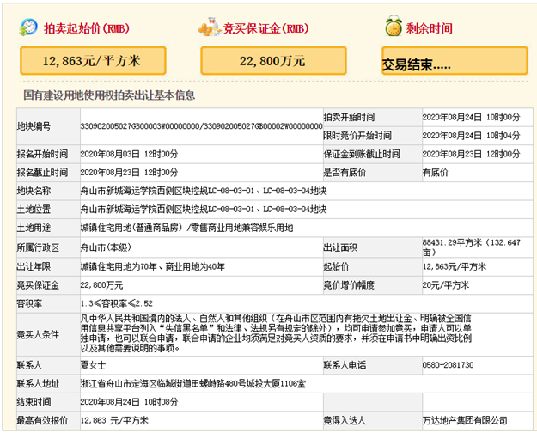Select the 竞价增价幅度 label
Image resolution: width=537 pixels, height=433 pixels.
349,285
